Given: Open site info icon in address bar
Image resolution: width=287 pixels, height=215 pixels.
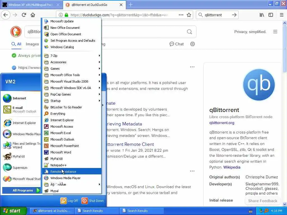Looking at the screenshot, I should click(61, 15).
